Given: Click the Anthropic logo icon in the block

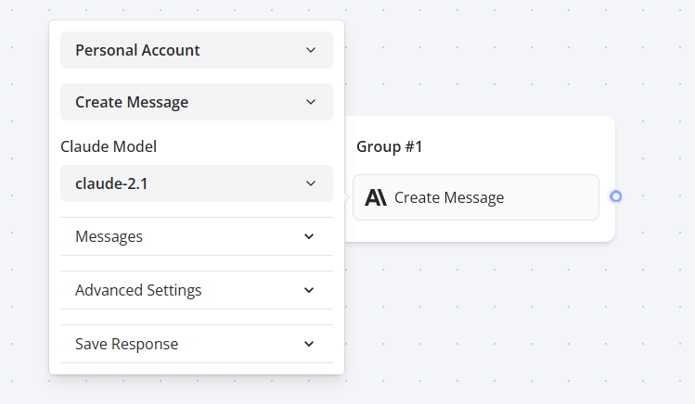Looking at the screenshot, I should pyautogui.click(x=376, y=197).
